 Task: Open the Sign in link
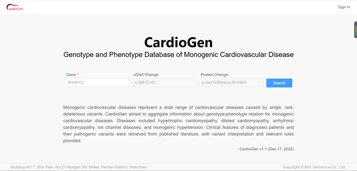344,7
